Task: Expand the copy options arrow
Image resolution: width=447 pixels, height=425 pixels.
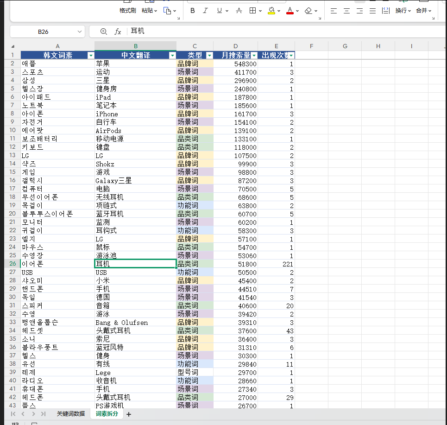Action: [175, 11]
